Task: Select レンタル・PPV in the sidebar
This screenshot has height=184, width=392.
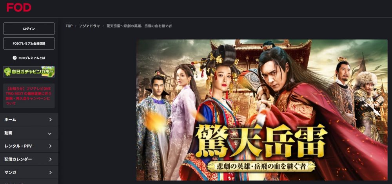Action: click(29, 146)
